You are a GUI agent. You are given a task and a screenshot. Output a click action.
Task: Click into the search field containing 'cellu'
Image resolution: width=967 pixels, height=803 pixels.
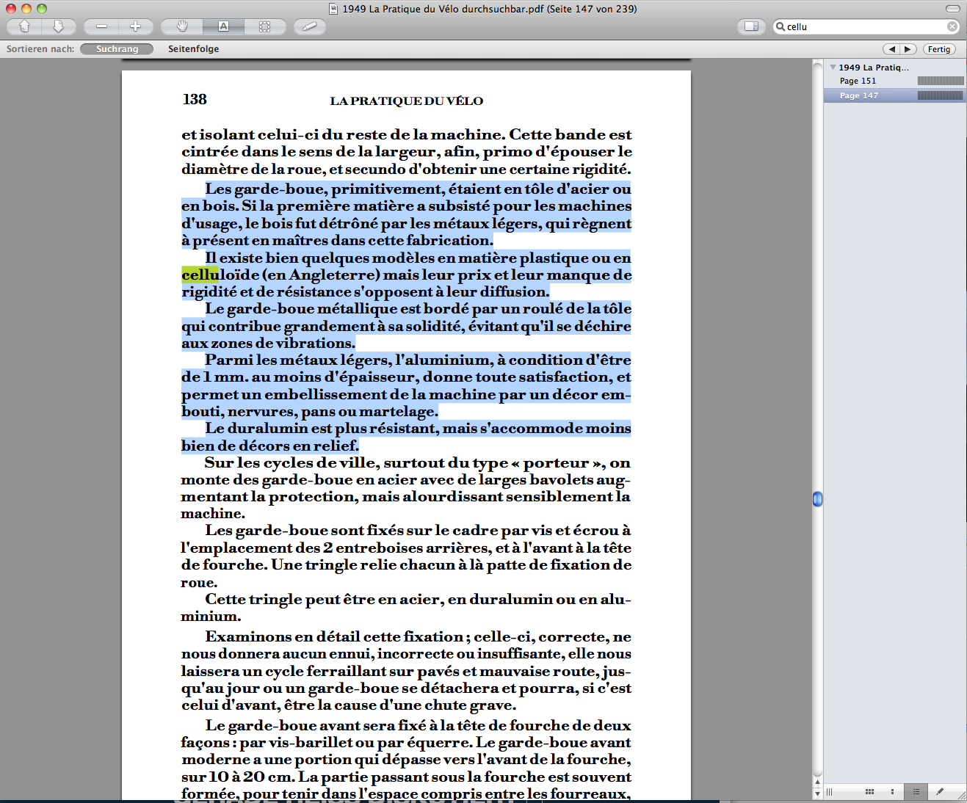pyautogui.click(x=865, y=26)
